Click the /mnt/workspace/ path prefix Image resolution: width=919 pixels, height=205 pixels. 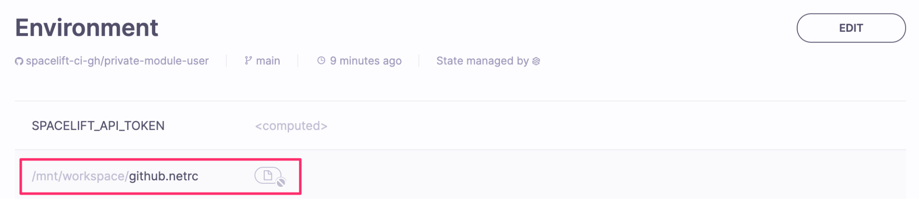click(x=80, y=176)
